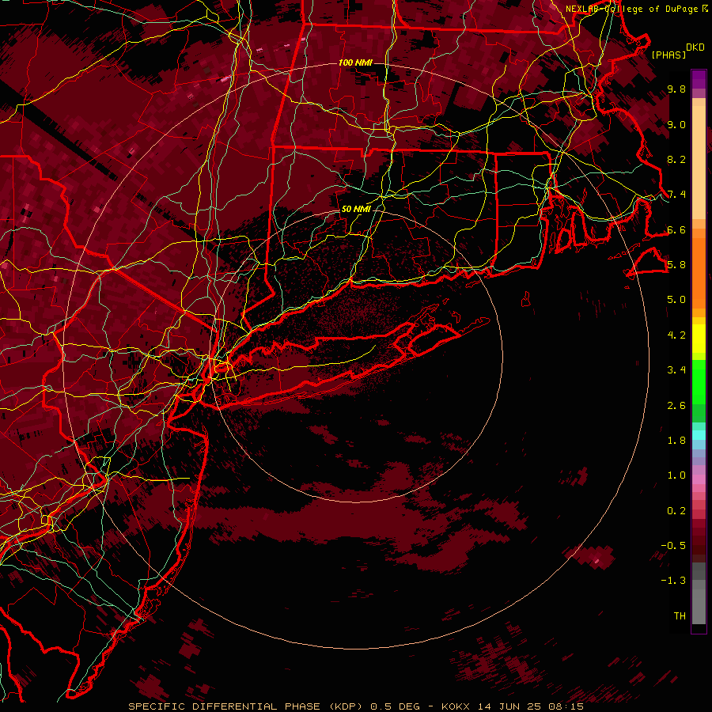
Task: Click the 100 NMI range ring label
Action: pos(355,62)
